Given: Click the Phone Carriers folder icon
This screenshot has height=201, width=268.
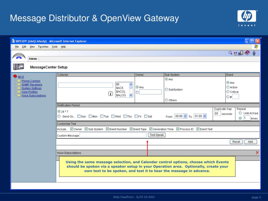Looking at the screenshot, I should [19, 81].
